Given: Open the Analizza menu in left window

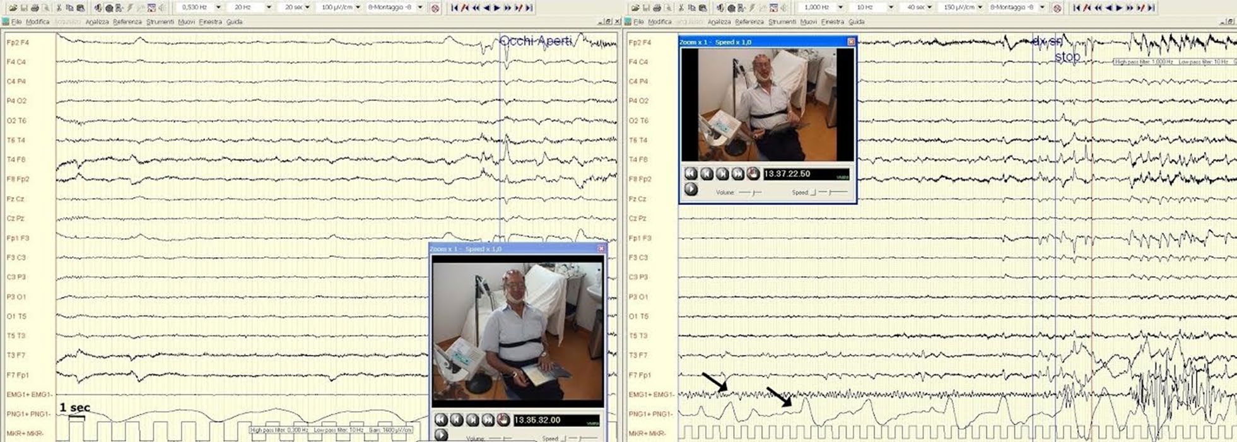Looking at the screenshot, I should tap(97, 21).
